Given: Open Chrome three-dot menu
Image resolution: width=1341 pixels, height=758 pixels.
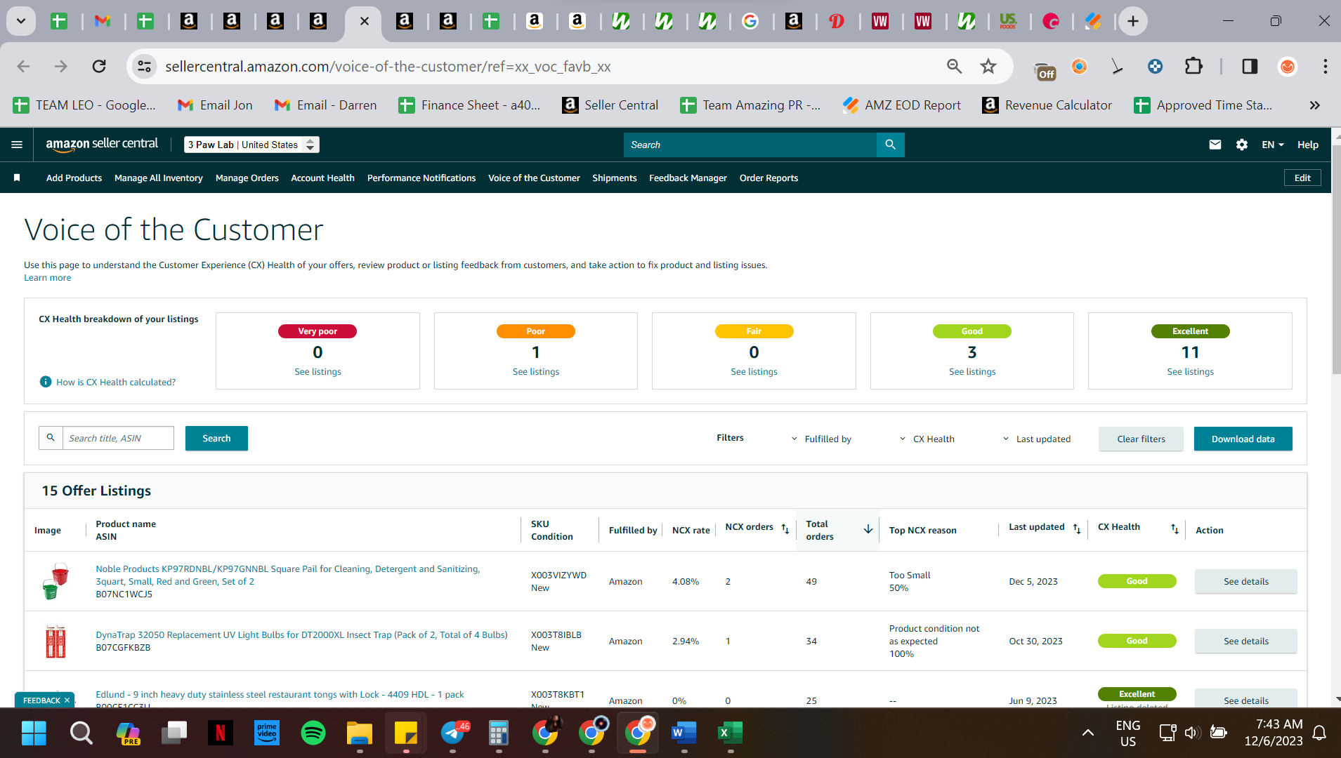Looking at the screenshot, I should pos(1325,66).
